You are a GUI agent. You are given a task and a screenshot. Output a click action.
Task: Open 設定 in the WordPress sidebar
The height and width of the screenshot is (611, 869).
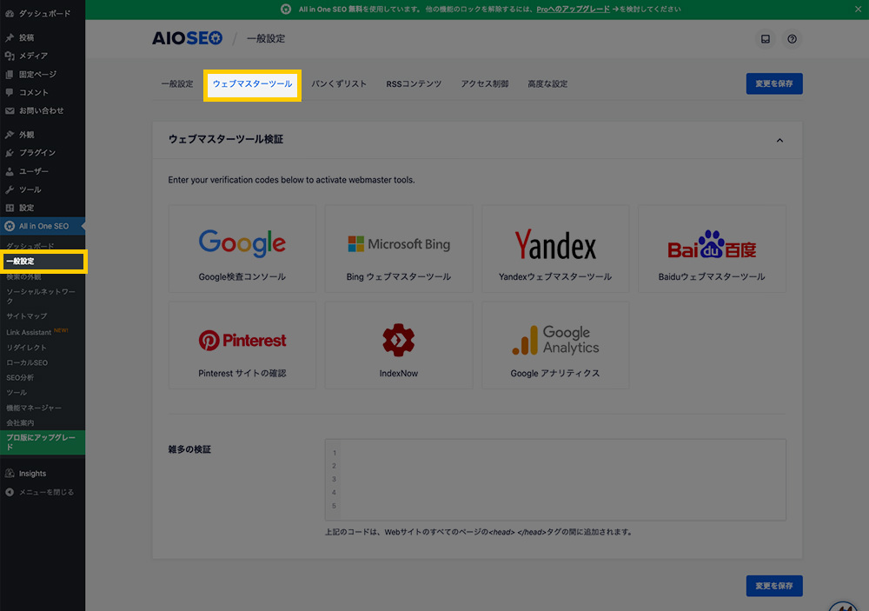coord(43,208)
